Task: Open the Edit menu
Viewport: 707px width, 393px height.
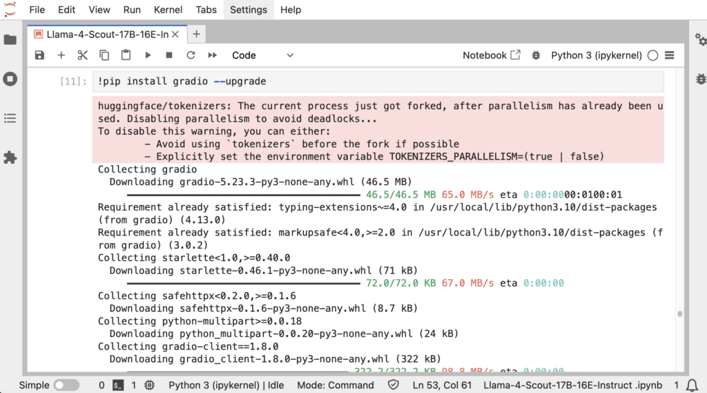Action: tap(66, 10)
